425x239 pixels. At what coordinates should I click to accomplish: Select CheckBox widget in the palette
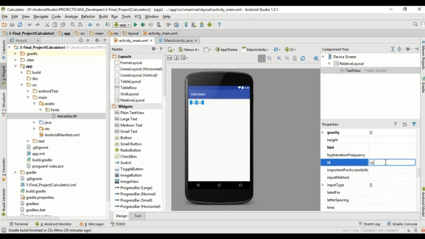[x=128, y=156]
